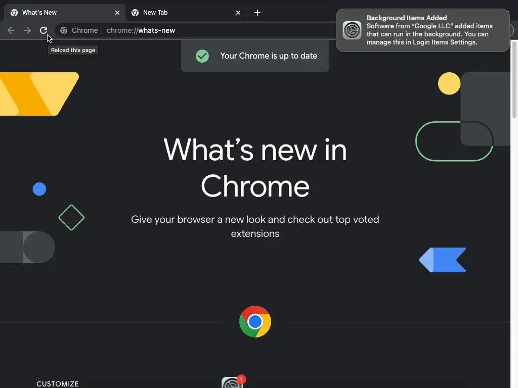Click the green checkmark up-to-date icon
The width and height of the screenshot is (518, 388).
[x=202, y=56]
